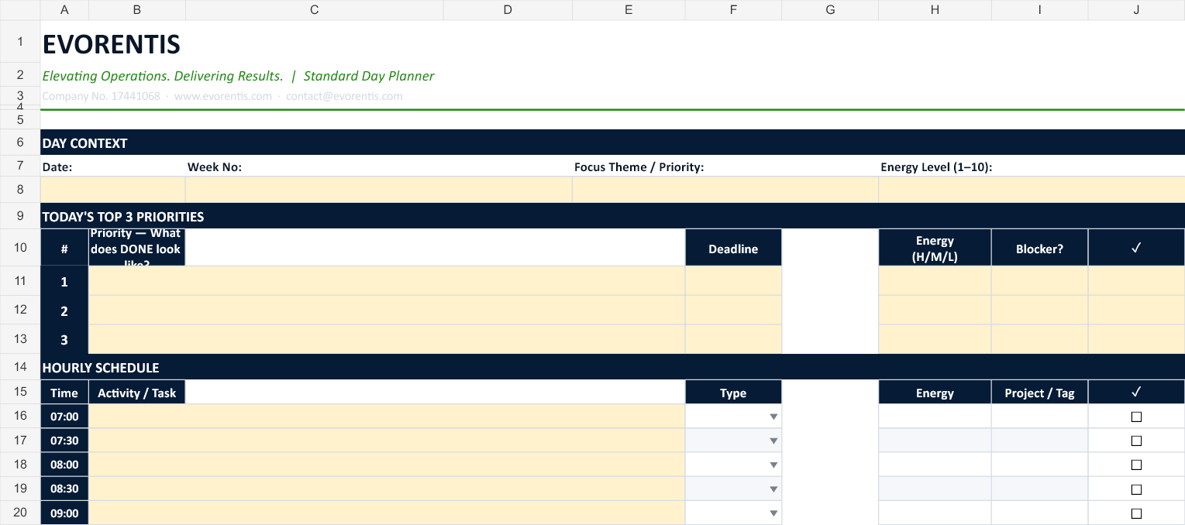
Task: Select column F header
Action: click(733, 9)
